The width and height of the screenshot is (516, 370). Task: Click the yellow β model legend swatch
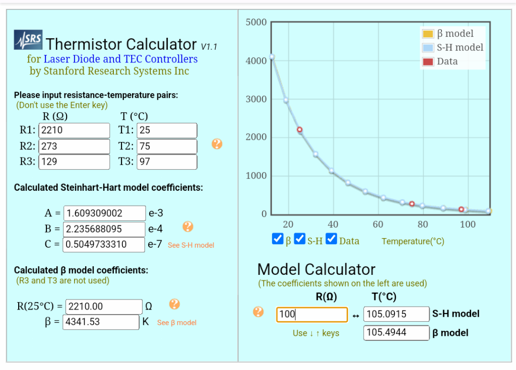click(428, 34)
